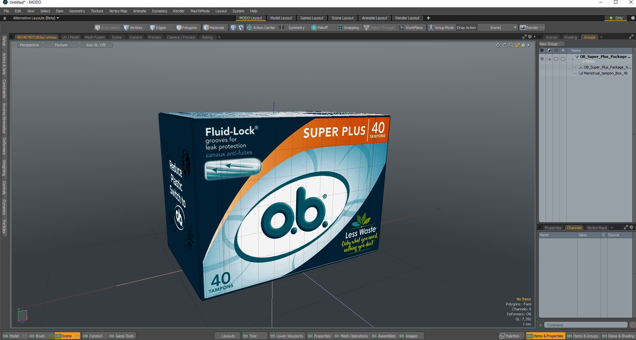Open the MaxToModo menu
Image resolution: width=636 pixels, height=340 pixels.
point(200,11)
